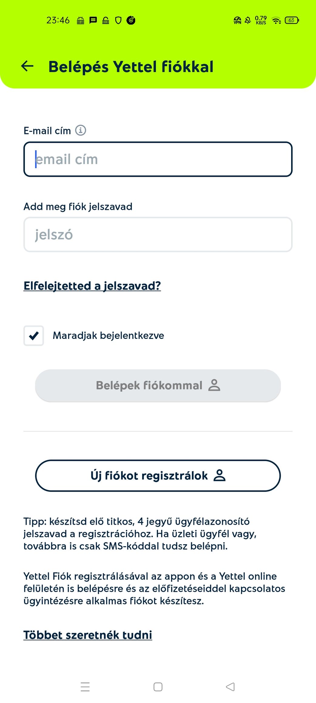
Task: Focus the email cím input field
Action: (x=158, y=159)
